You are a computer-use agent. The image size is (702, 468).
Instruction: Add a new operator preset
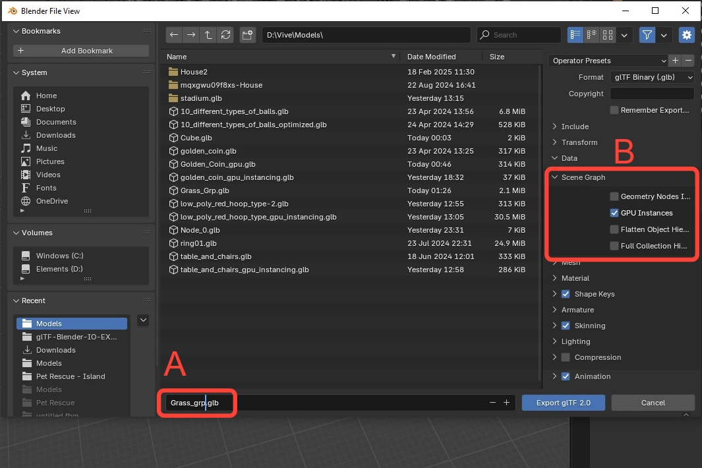(674, 61)
